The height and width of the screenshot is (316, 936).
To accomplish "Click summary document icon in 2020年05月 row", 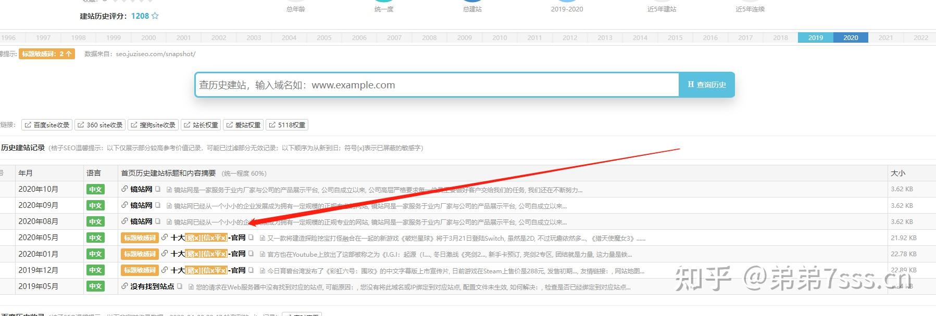I will 263,238.
